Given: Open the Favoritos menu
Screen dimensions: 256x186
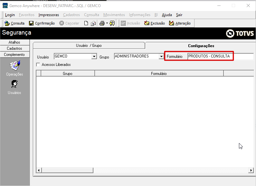Looking at the screenshot, I should click(x=27, y=15).
